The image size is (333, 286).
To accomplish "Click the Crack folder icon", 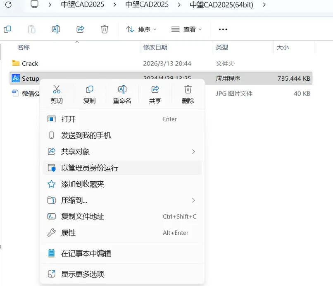I will coord(16,63).
